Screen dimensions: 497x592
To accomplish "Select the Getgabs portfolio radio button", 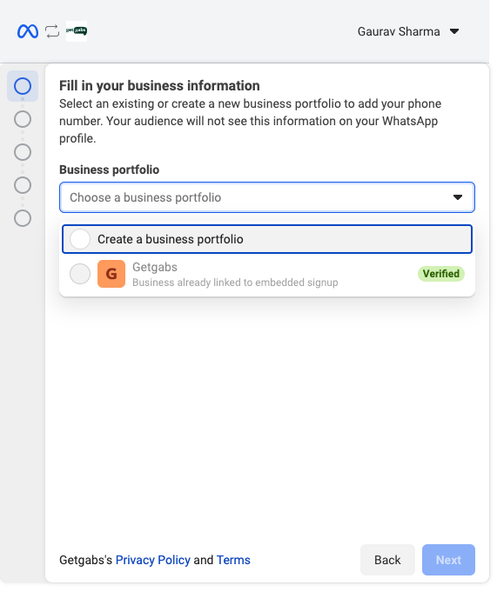I will coord(80,274).
